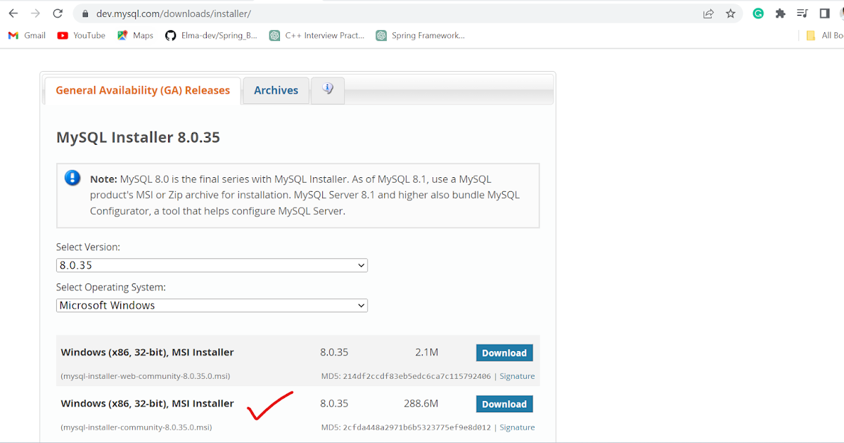Screen dimensions: 844x443
Task: Click the share page icon in address bar
Action: point(708,13)
